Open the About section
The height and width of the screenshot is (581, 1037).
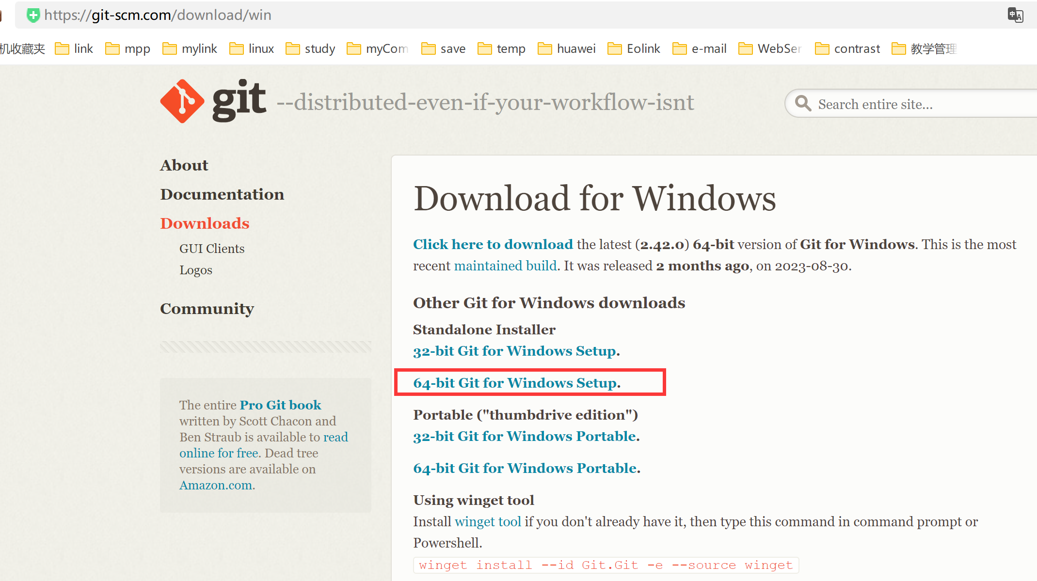click(184, 165)
